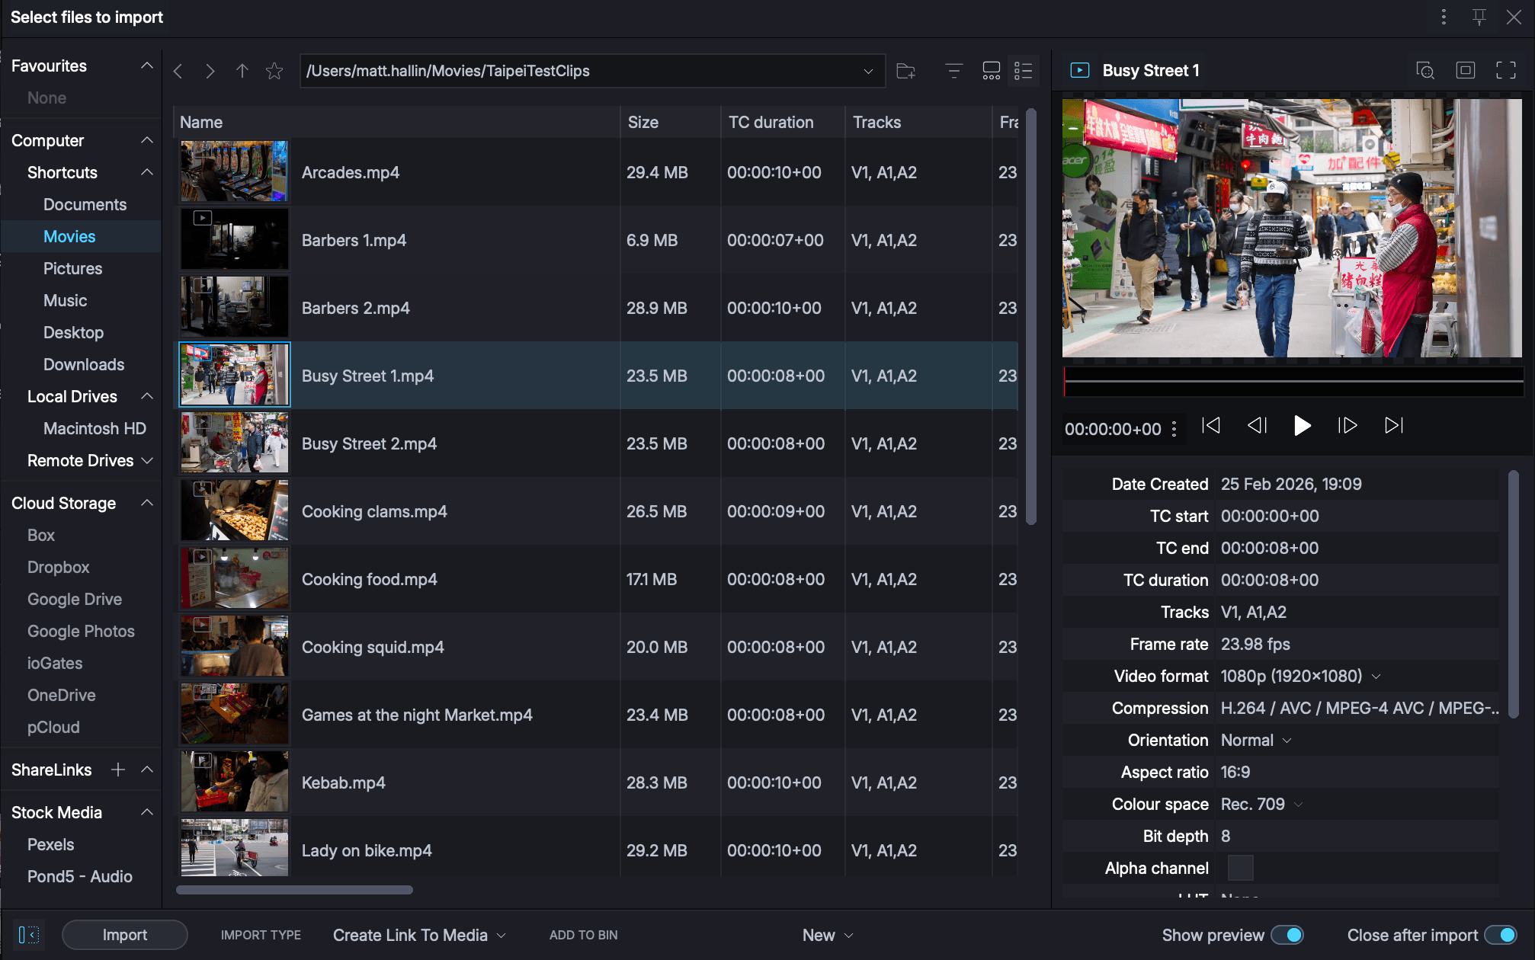This screenshot has width=1535, height=960.
Task: Step back one frame
Action: (1256, 425)
